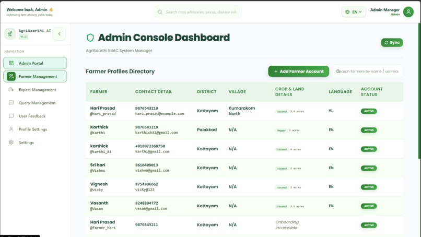
Task: Click the Admin Manager avatar icon
Action: click(408, 12)
